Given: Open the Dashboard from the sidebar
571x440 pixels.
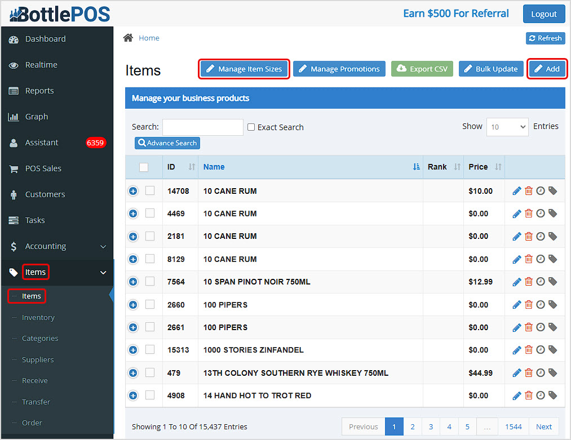Looking at the screenshot, I should [45, 39].
